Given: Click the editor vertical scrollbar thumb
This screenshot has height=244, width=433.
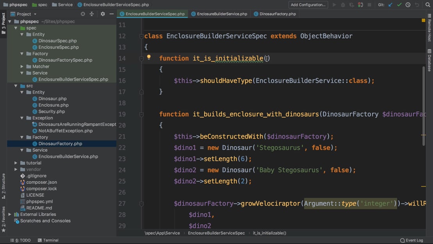Looking at the screenshot, I should 423,106.
